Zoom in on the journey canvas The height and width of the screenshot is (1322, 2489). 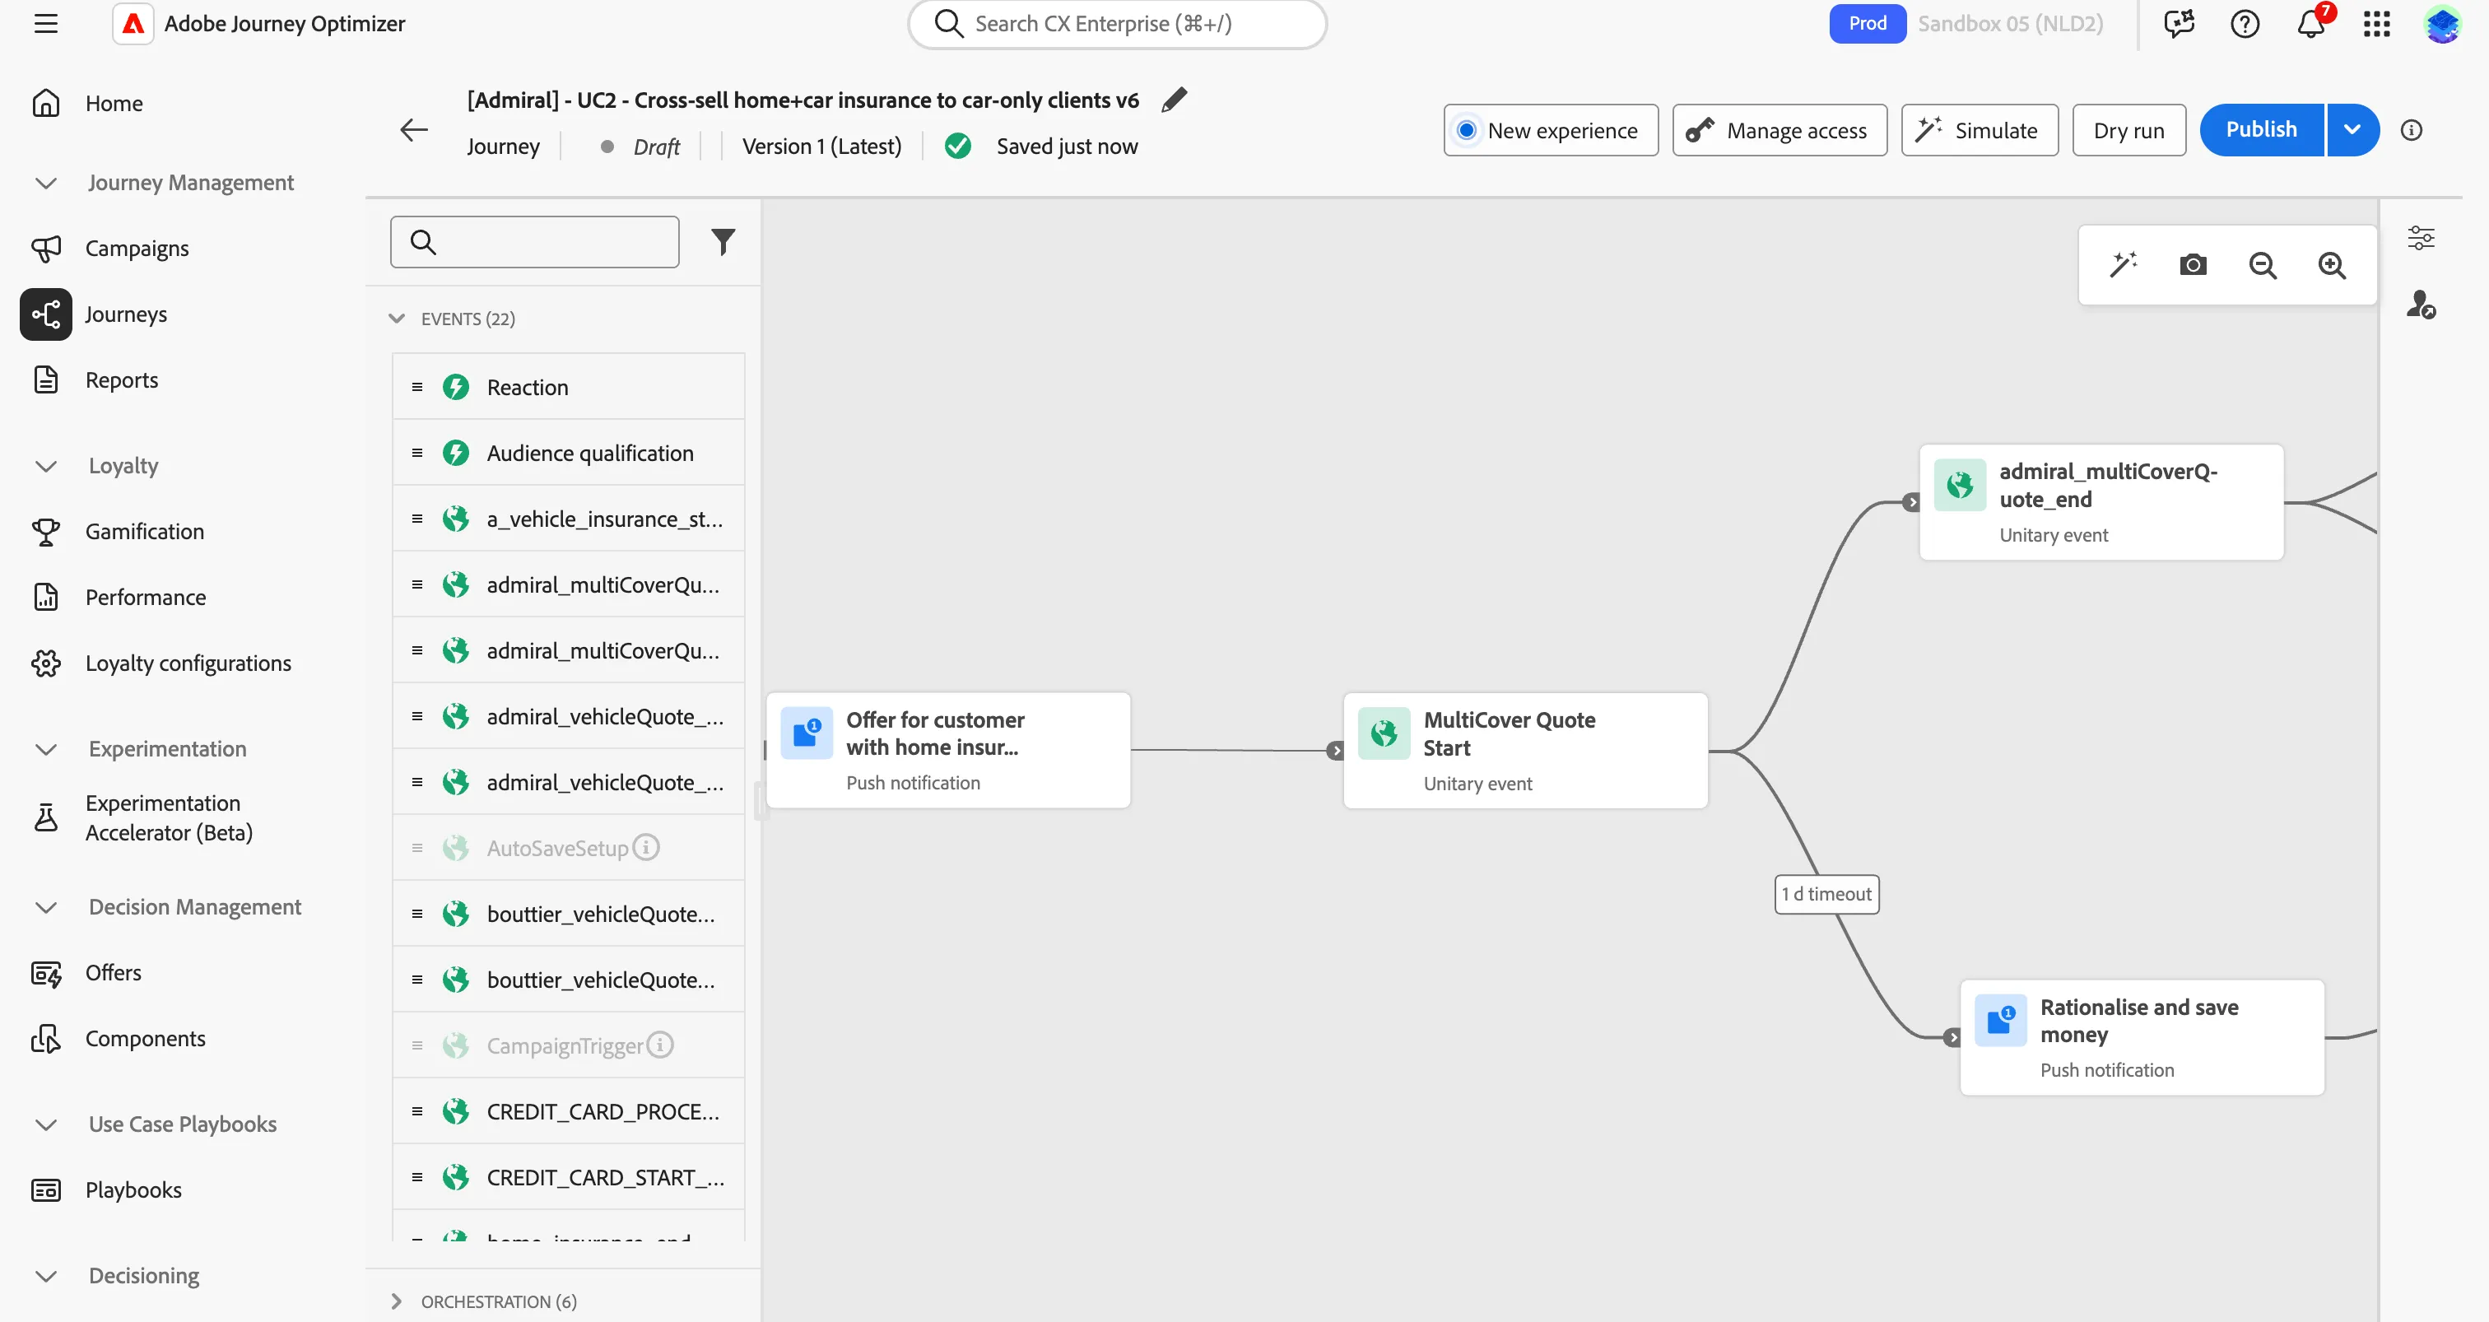(2332, 265)
